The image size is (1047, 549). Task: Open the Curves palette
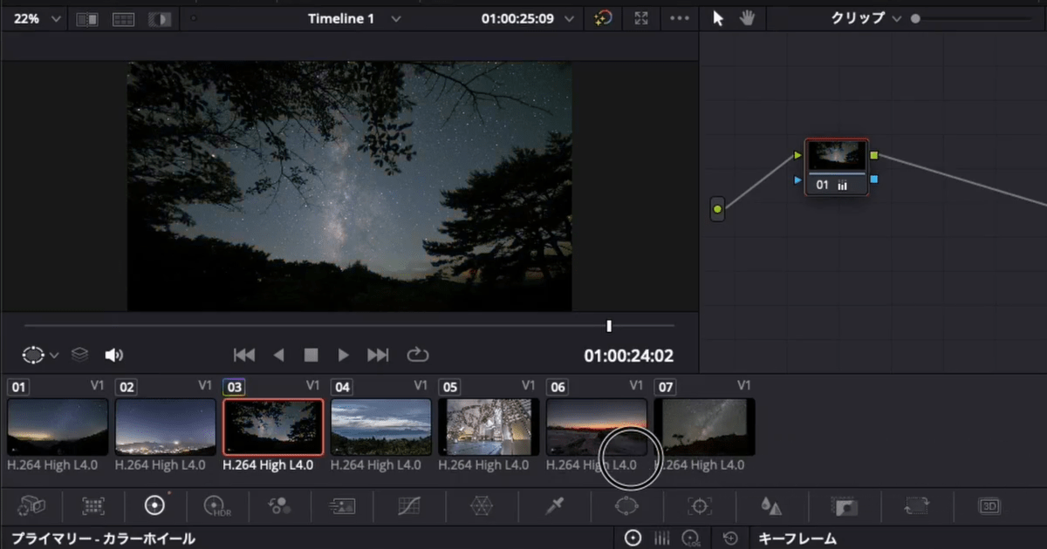409,505
